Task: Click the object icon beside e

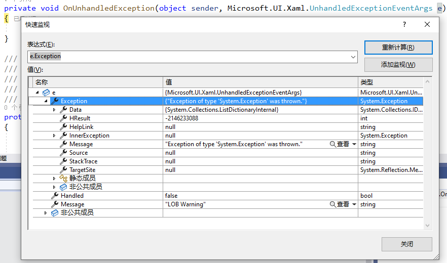Action: 46,93
